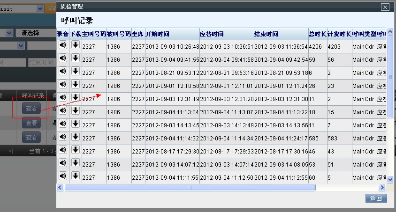Play recording for call starting 2012-08-21 09:53:12
This screenshot has height=212, width=396.
coord(63,72)
